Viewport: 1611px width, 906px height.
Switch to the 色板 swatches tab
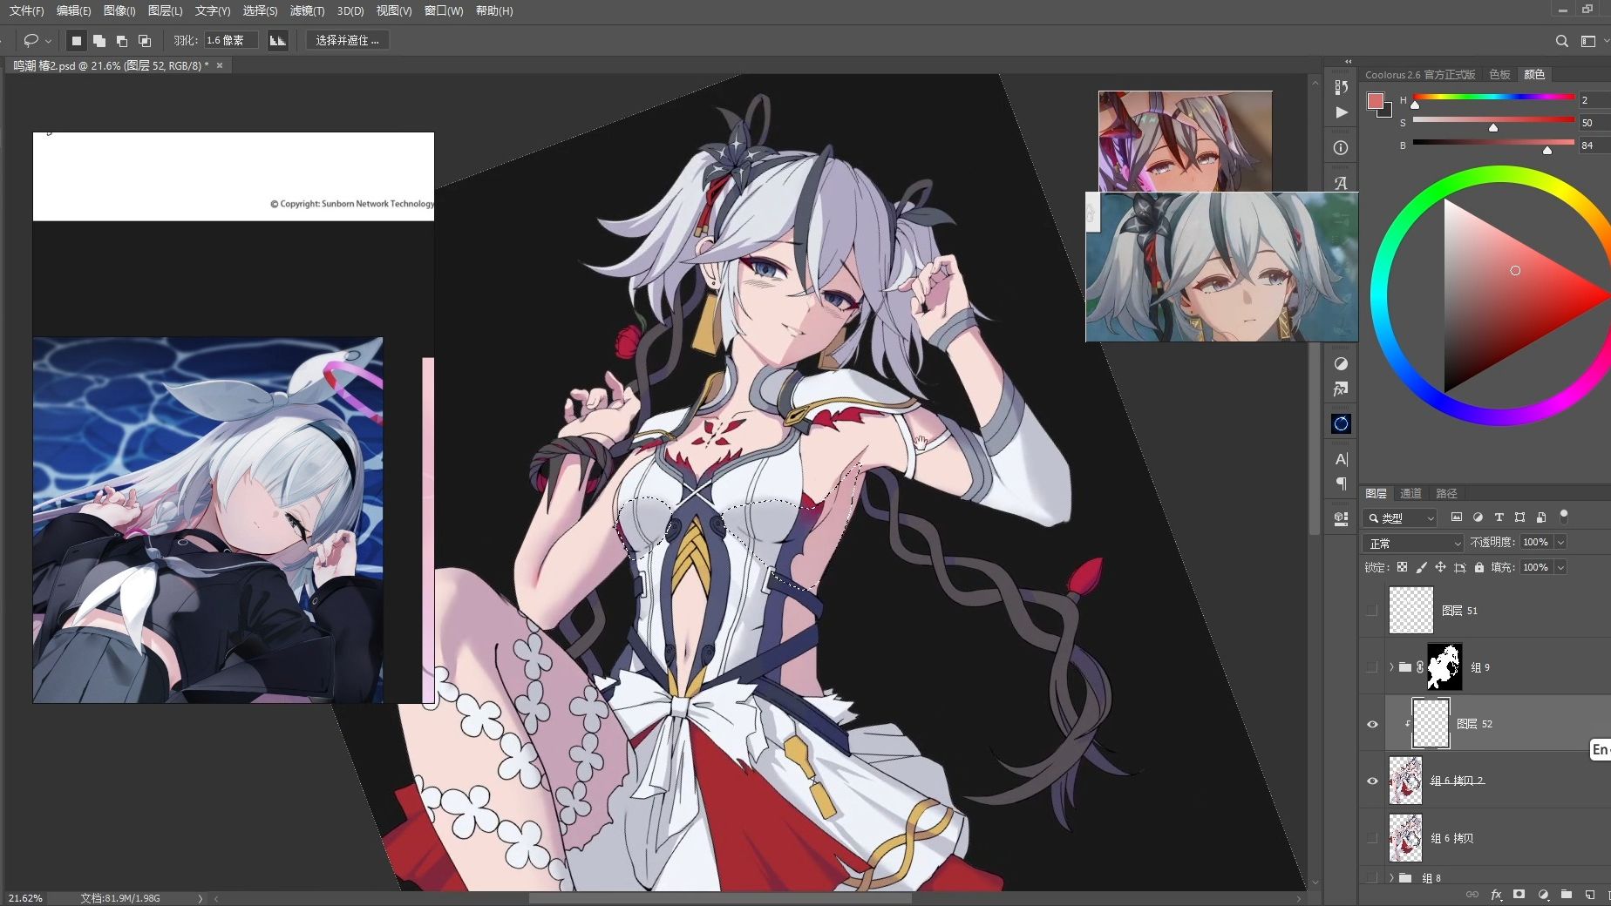[x=1499, y=75]
